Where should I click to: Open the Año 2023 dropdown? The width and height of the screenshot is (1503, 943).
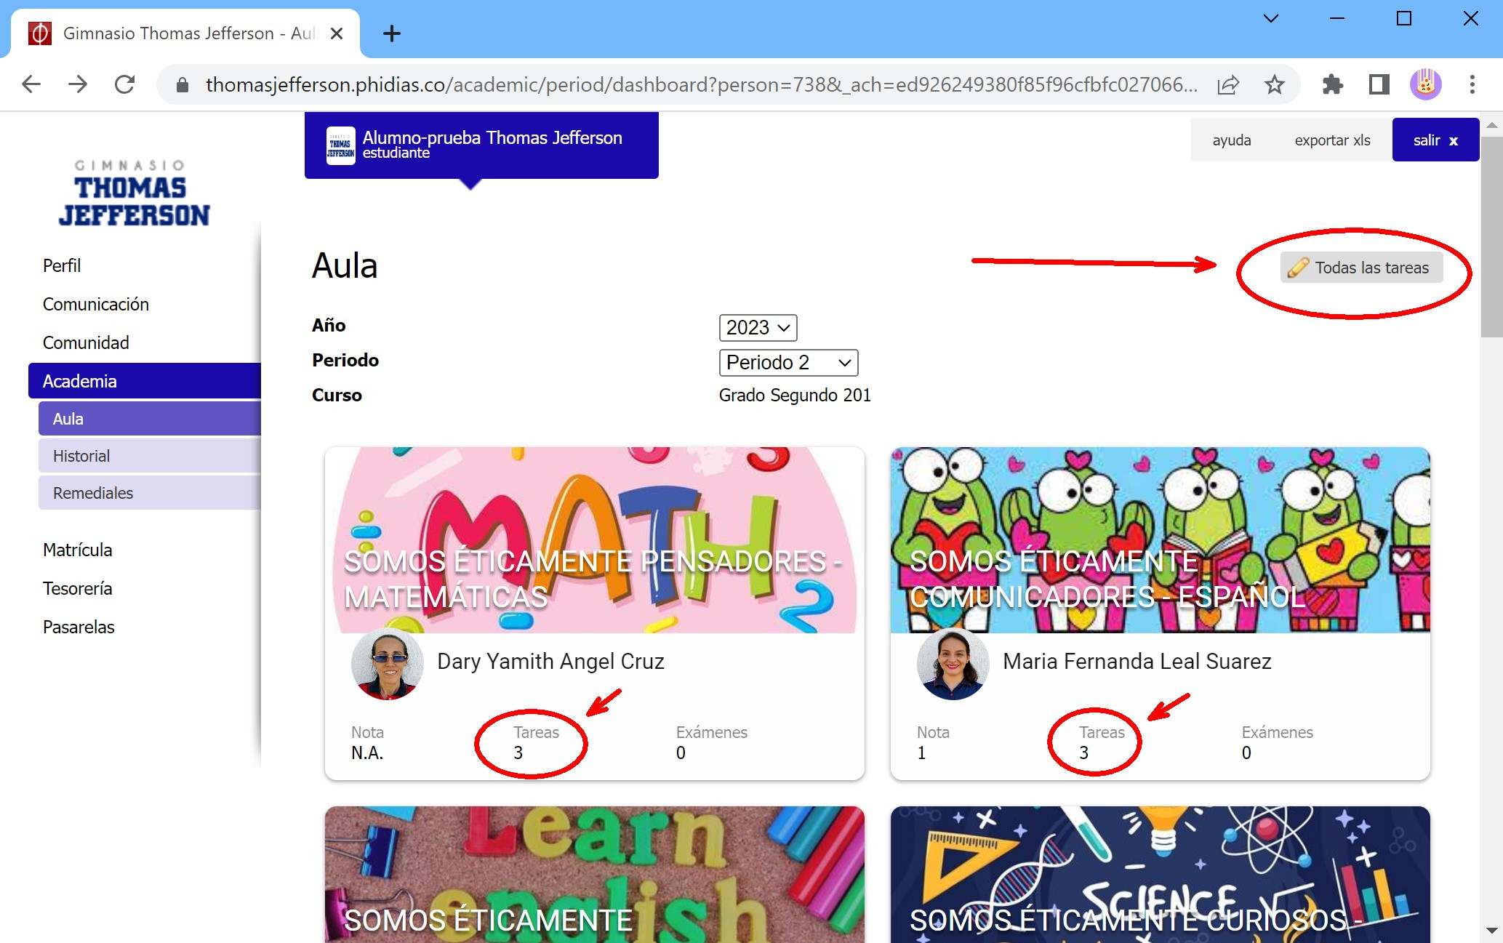point(758,328)
